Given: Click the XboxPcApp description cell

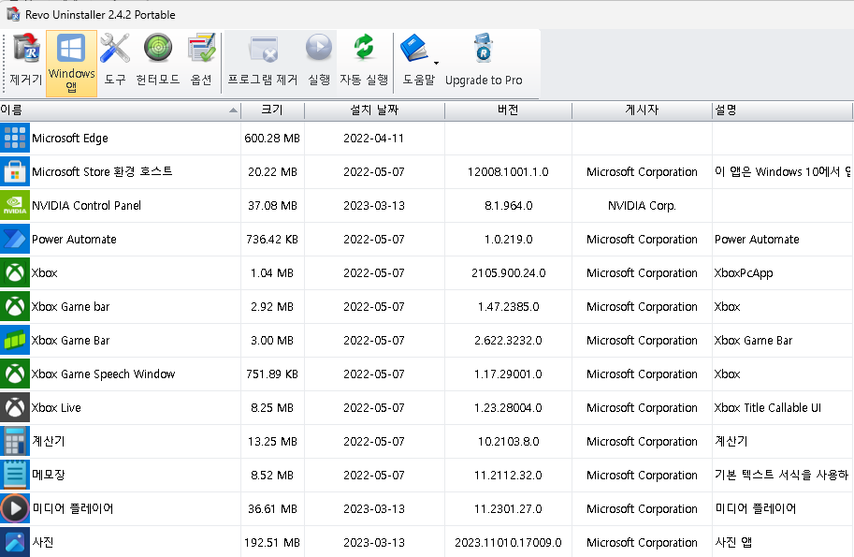Looking at the screenshot, I should coord(744,273).
